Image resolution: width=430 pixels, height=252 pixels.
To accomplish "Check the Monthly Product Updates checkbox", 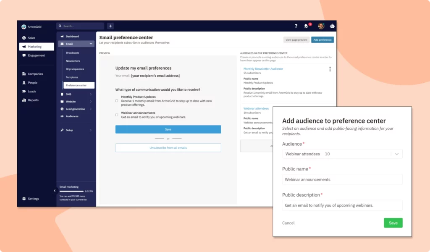I will 117,101.
